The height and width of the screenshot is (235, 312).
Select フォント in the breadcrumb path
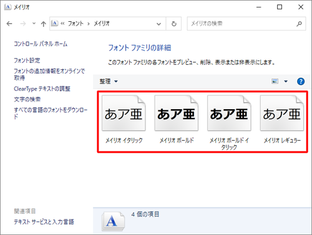click(76, 24)
